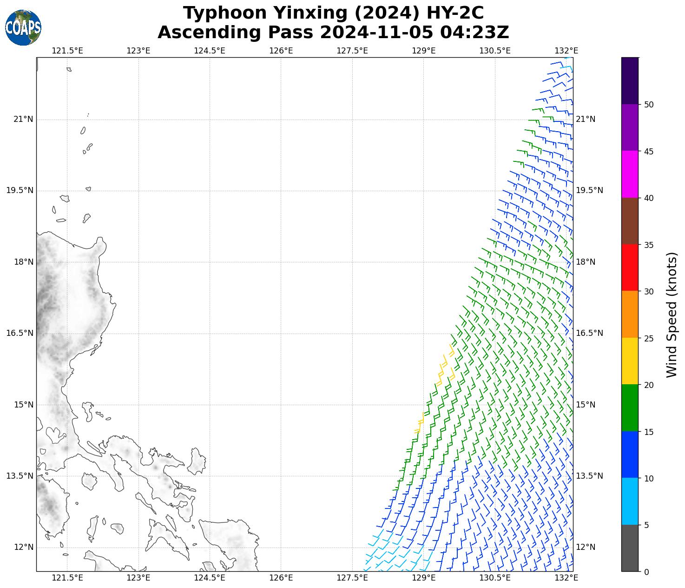Select the light blue 5–10 knots segment
The height and width of the screenshot is (588, 685).
tap(630, 501)
